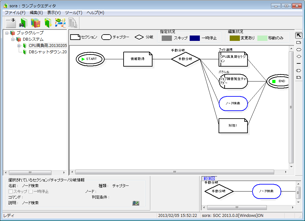Image resolution: width=305 pixels, height=221 pixels.
Task: Open the ツール(T) menu
Action: coord(73,13)
